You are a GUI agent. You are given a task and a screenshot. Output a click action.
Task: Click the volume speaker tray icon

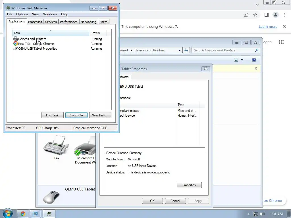(262, 214)
